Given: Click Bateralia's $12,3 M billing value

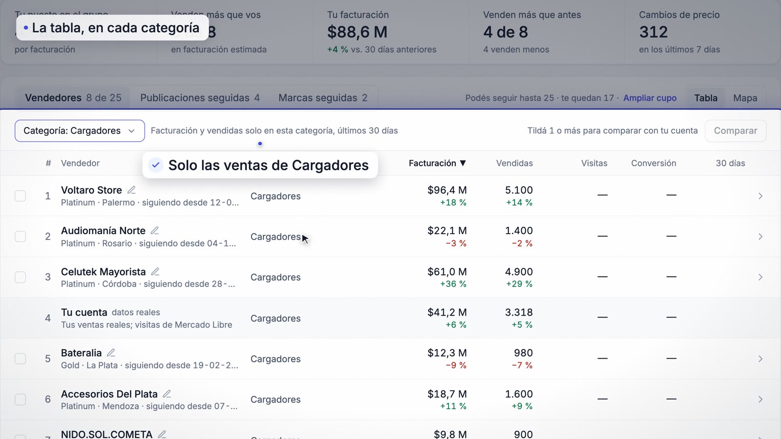Looking at the screenshot, I should [447, 353].
